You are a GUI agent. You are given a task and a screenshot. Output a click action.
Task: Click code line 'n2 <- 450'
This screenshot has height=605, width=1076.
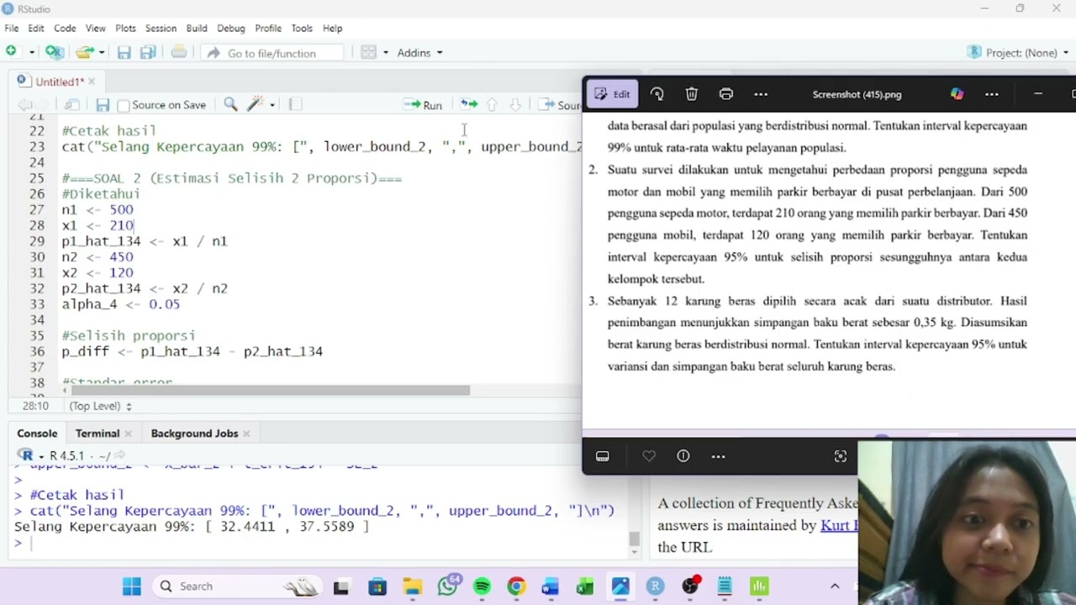coord(97,257)
